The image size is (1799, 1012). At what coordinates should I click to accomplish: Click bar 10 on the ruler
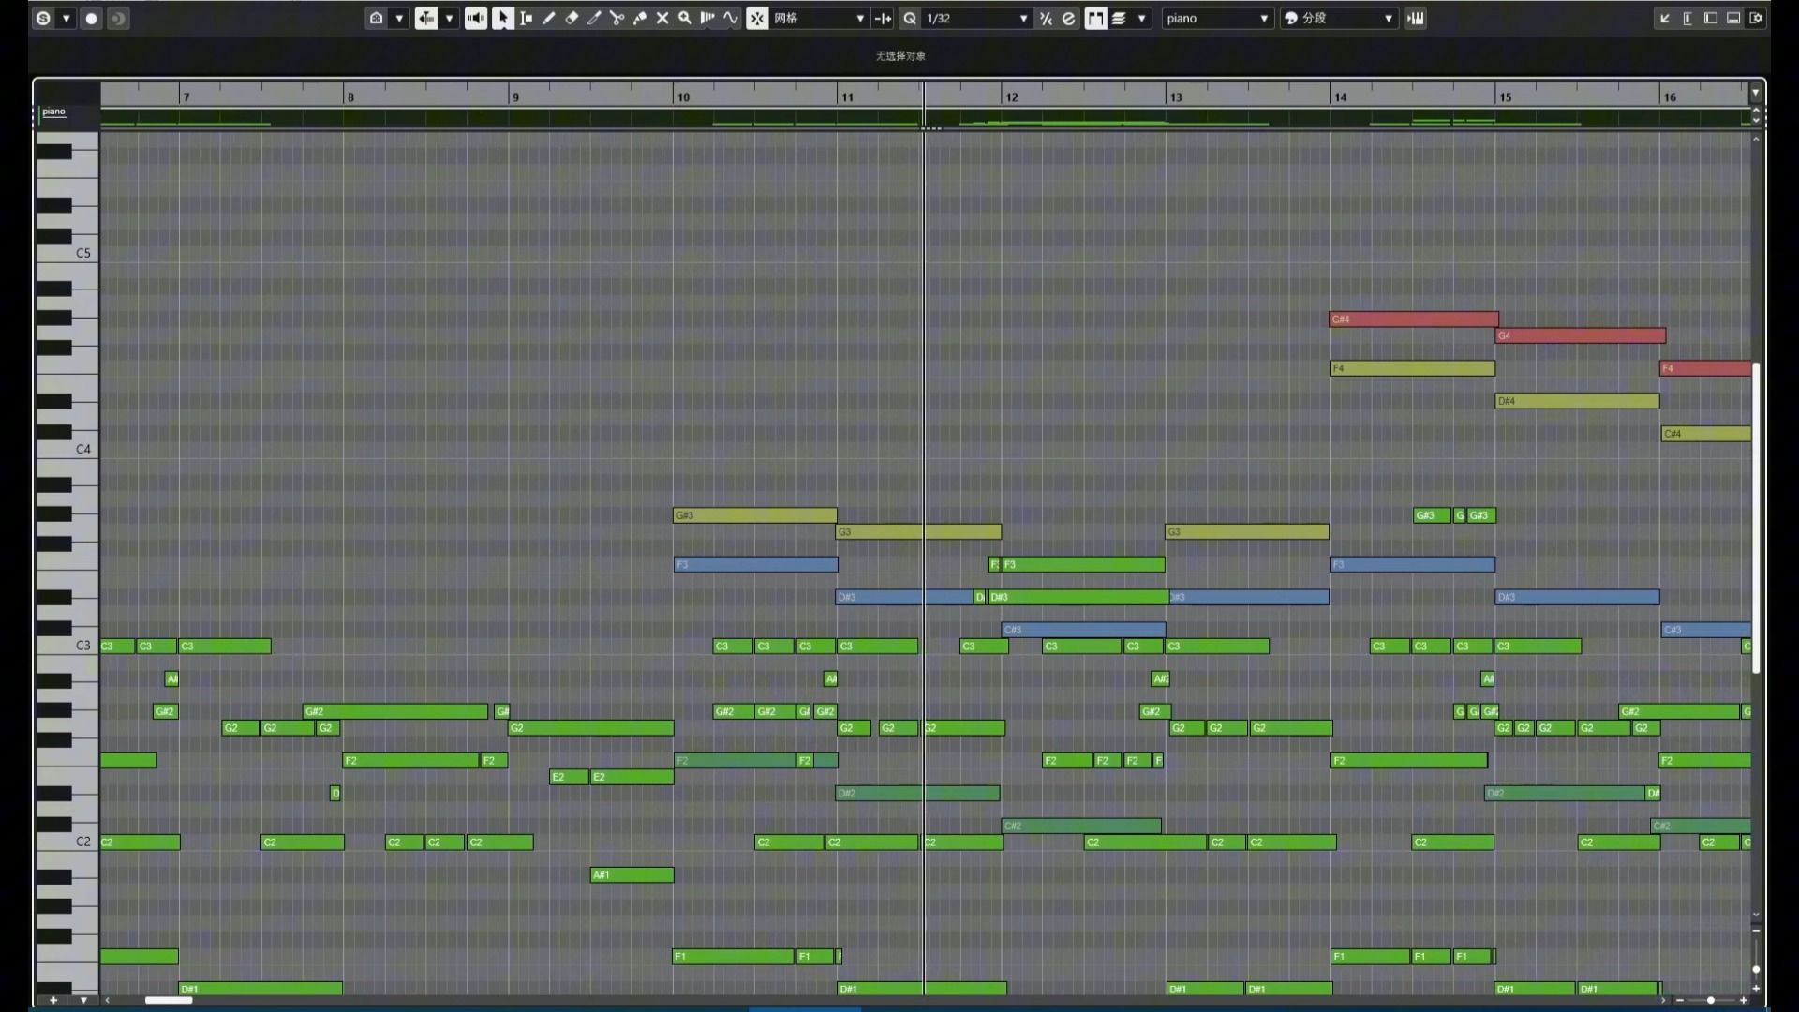(683, 97)
